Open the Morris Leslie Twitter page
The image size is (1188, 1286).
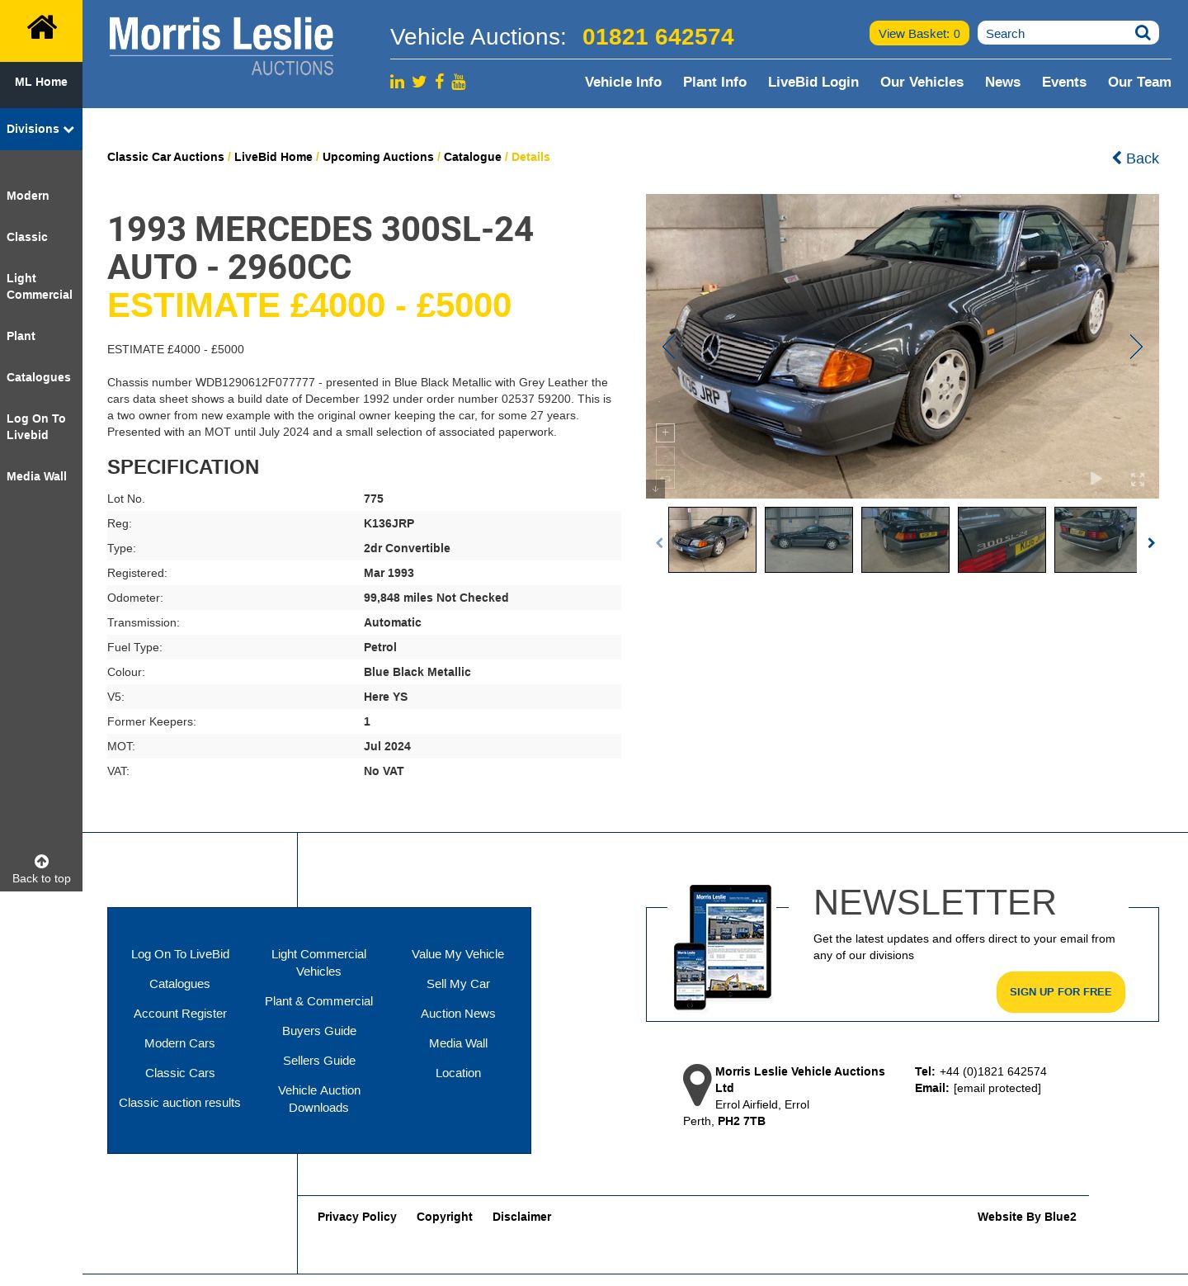pyautogui.click(x=419, y=82)
